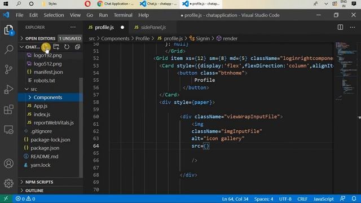Open the Source Control view
This screenshot has width=361, height=203.
point(9,69)
